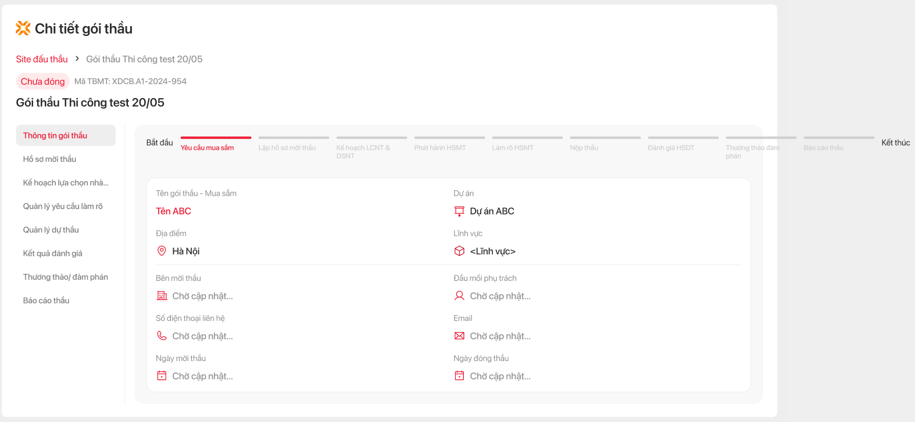Click the phone icon under Số điện thoại liên hệ
Image resolution: width=915 pixels, height=422 pixels.
pos(162,336)
